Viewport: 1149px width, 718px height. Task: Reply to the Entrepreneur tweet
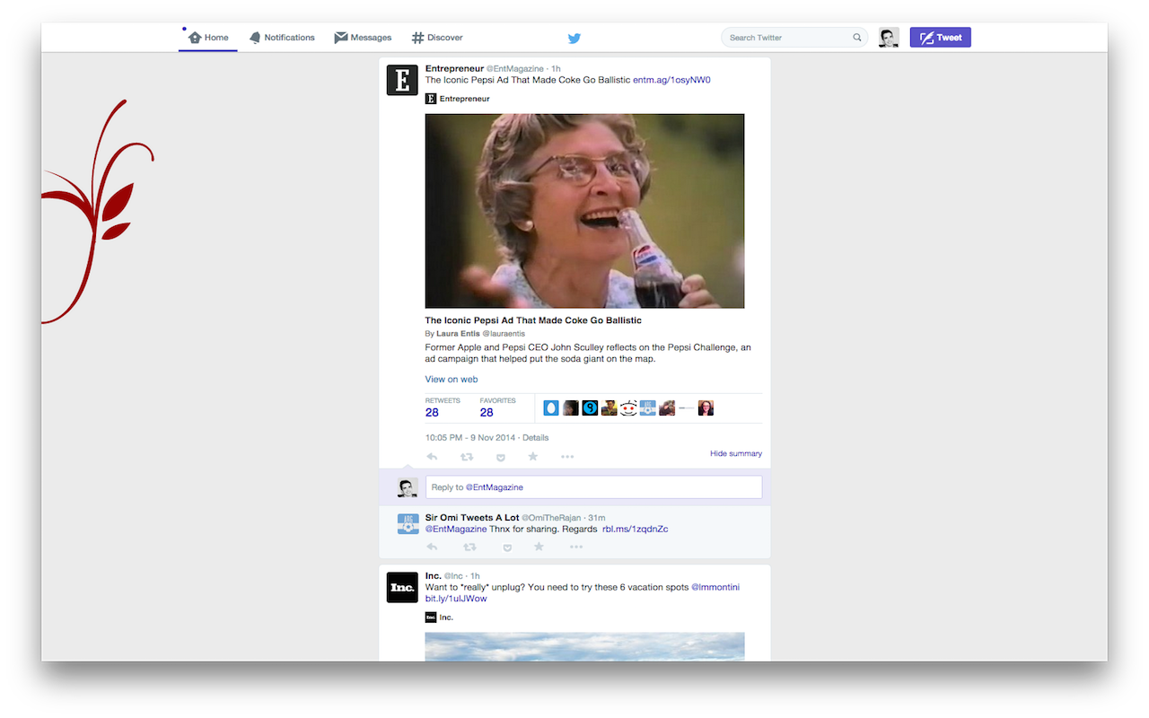[432, 457]
